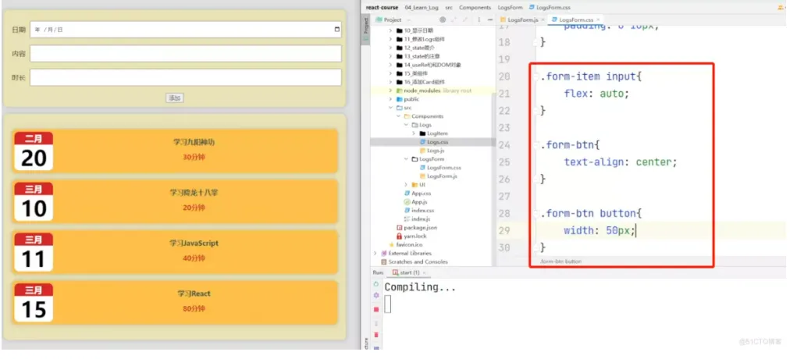
Task: Click the 'Compiling...' console output
Action: (x=420, y=287)
